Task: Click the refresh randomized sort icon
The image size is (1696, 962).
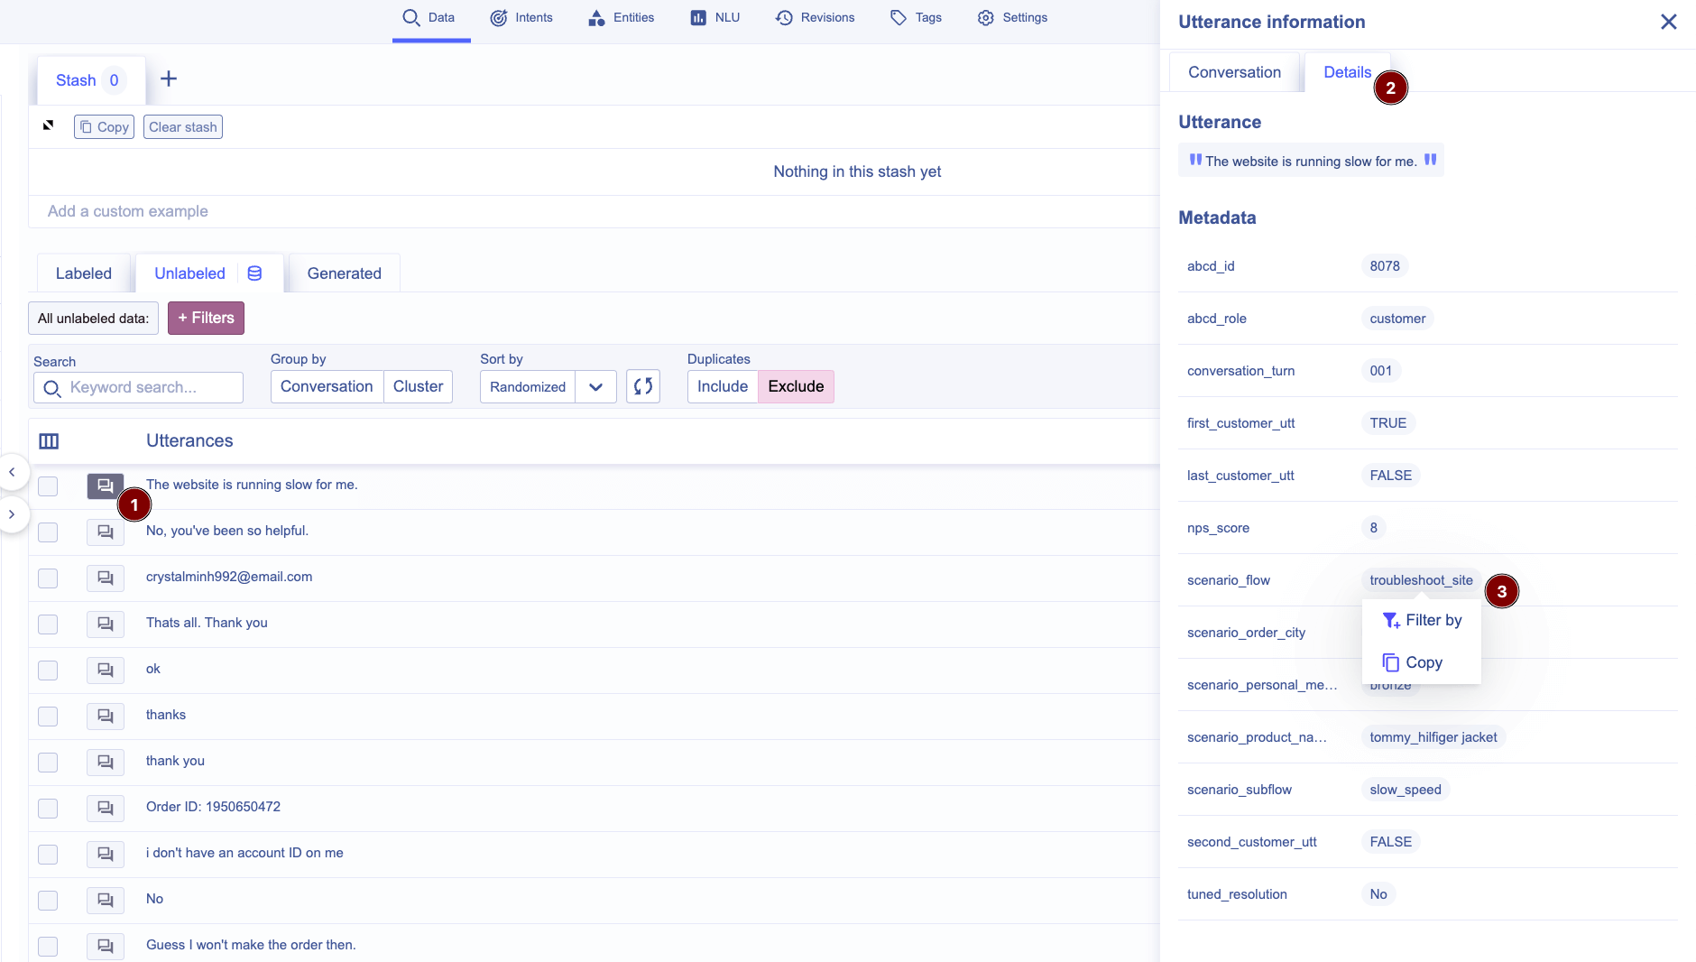Action: (642, 386)
